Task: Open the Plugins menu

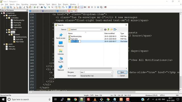Action: click(x=65, y=5)
